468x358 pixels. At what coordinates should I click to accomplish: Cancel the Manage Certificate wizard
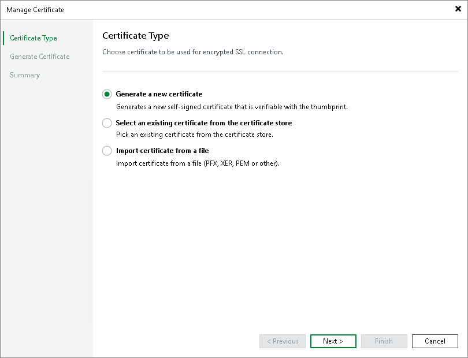point(434,341)
